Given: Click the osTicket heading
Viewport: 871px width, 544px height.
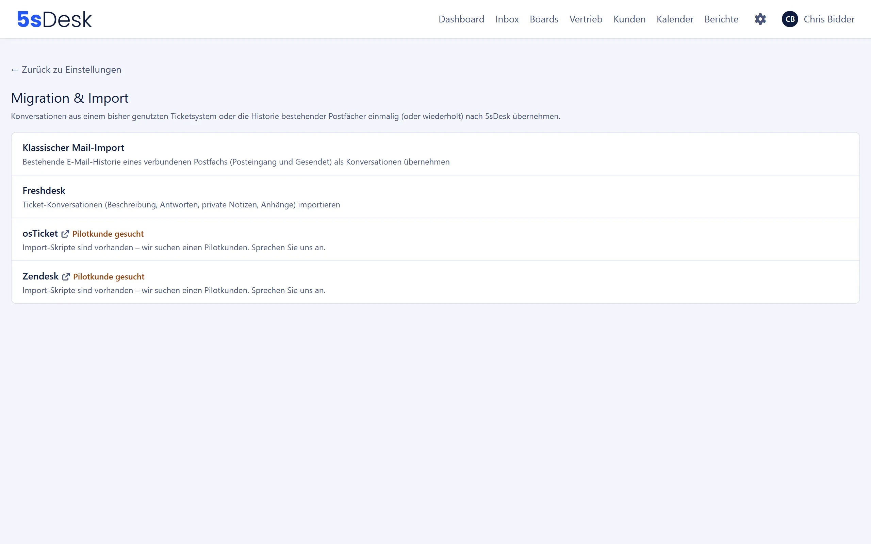Looking at the screenshot, I should 40,234.
